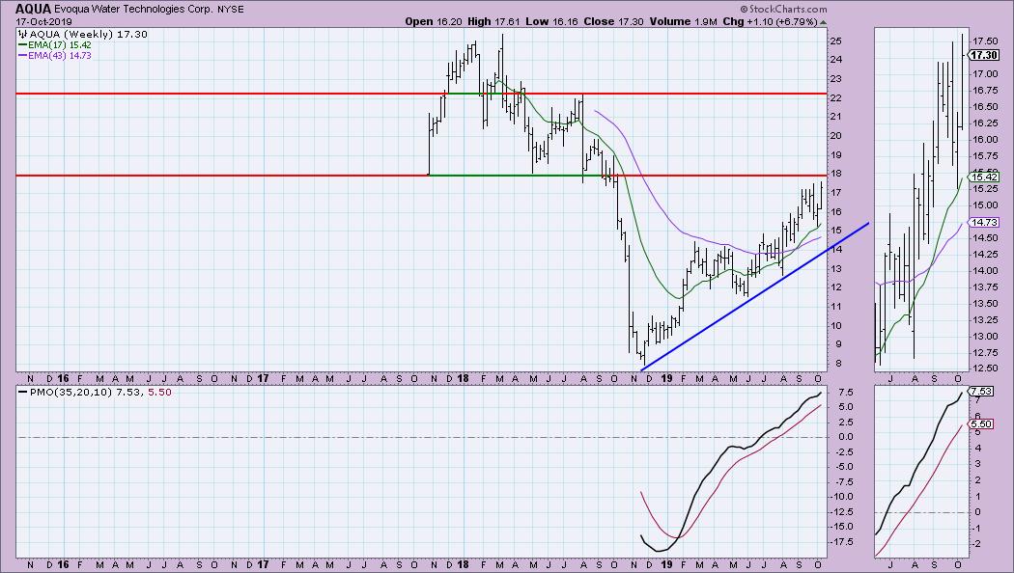1014x573 pixels.
Task: Click the AQUA ticker symbol in the header
Action: pos(33,9)
